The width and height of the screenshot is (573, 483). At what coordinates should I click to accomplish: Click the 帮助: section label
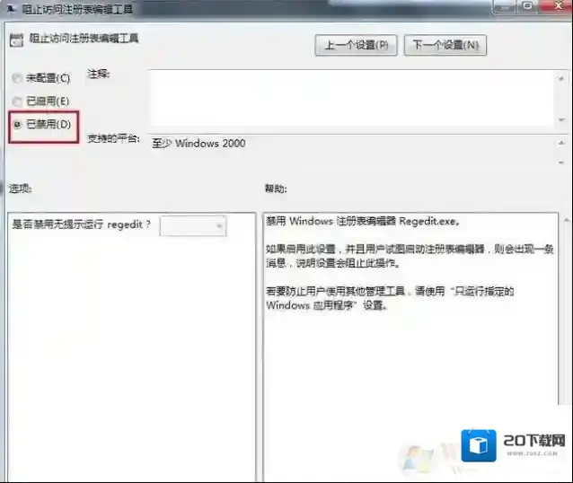click(x=276, y=189)
